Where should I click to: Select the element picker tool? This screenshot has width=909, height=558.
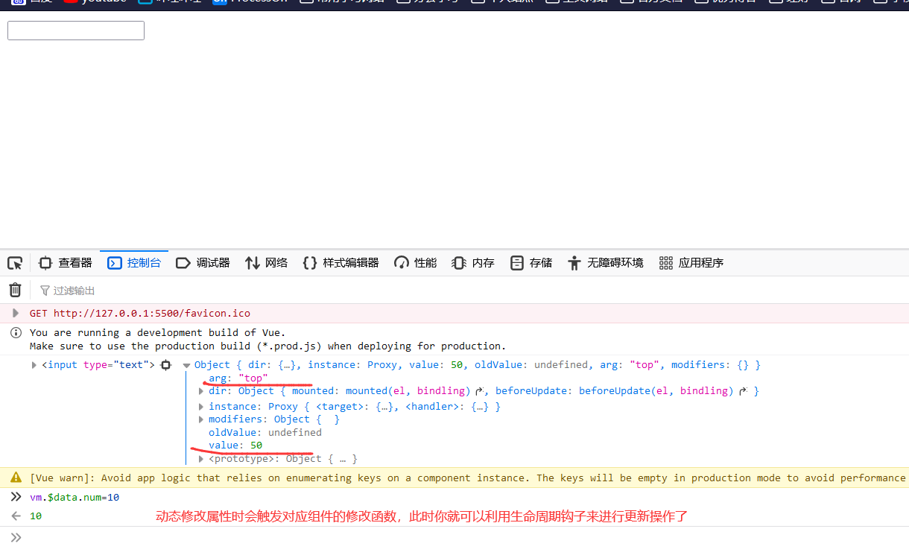coord(15,262)
